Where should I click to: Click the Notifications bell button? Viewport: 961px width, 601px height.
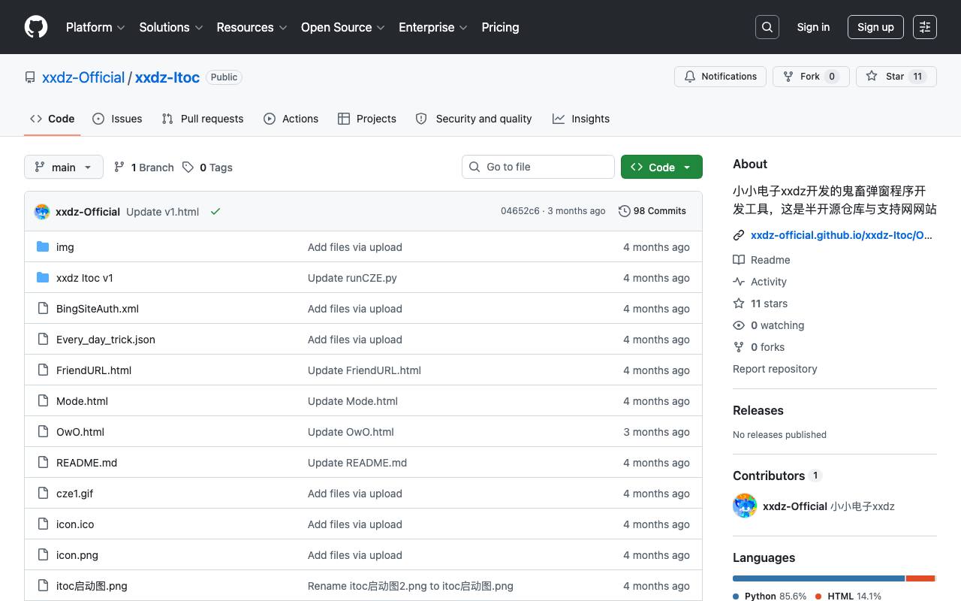pyautogui.click(x=720, y=77)
